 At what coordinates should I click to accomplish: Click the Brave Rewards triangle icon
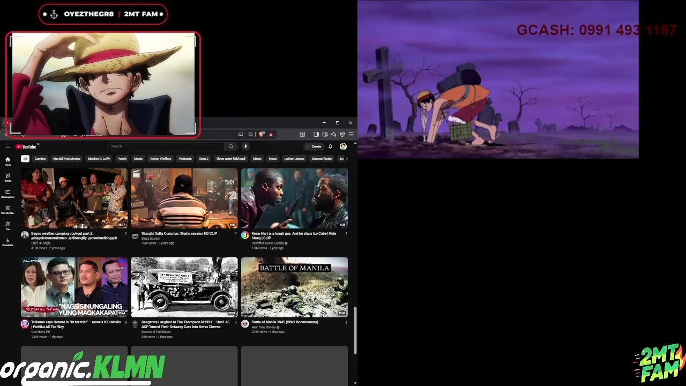point(271,134)
